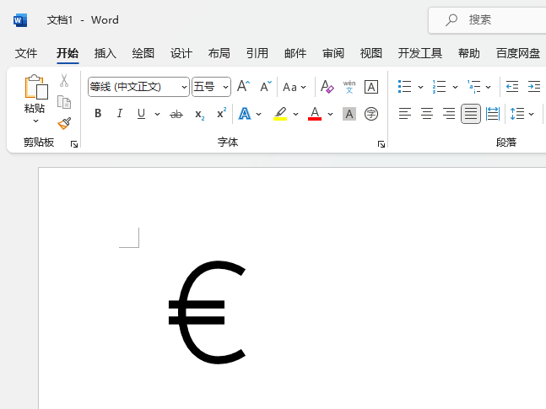Open the font dialog launcher

click(x=381, y=143)
